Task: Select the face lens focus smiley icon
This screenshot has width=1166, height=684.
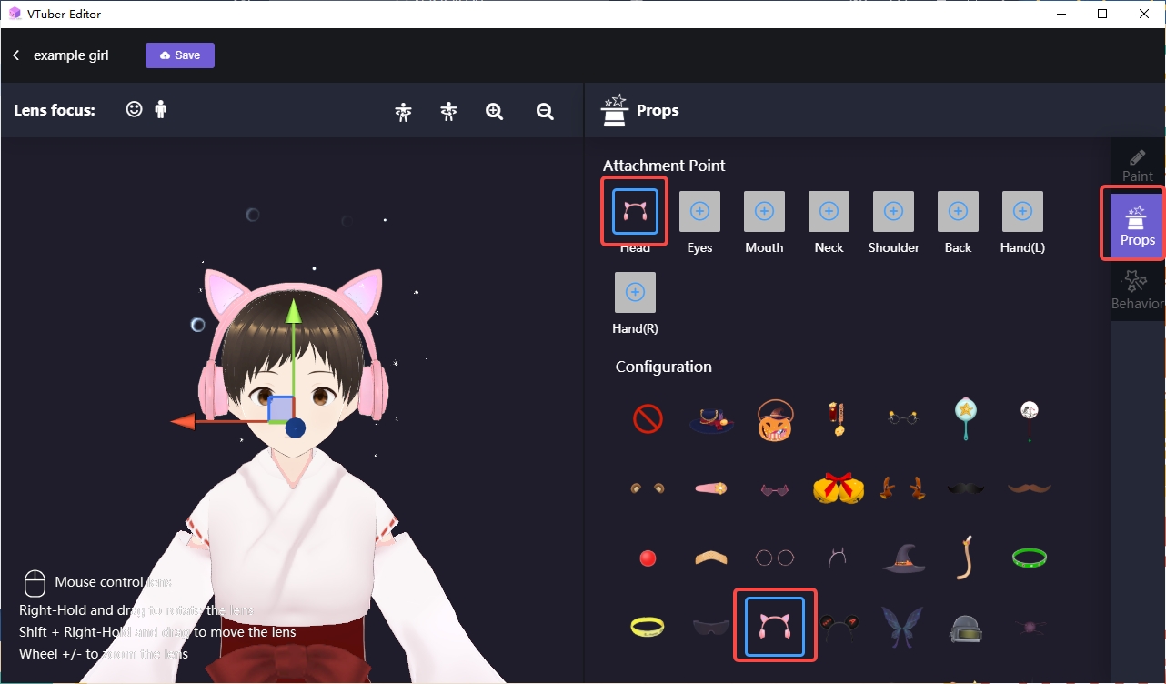Action: coord(135,108)
